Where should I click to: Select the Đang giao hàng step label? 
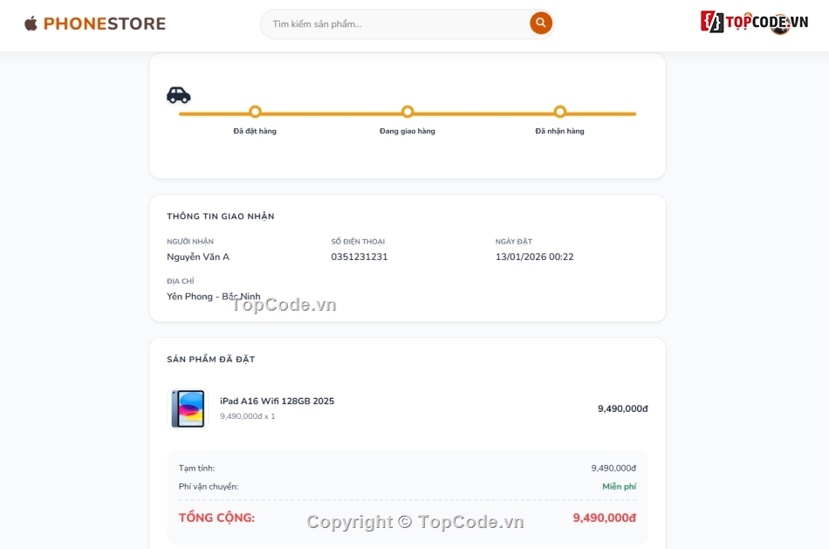pyautogui.click(x=408, y=130)
